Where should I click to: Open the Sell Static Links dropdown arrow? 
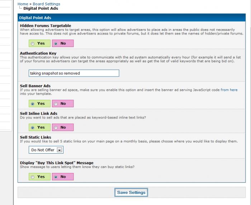tap(60, 150)
